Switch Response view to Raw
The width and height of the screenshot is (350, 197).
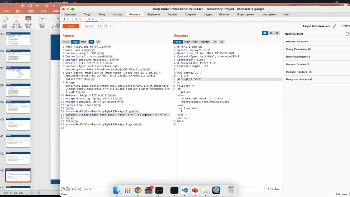(x=187, y=42)
